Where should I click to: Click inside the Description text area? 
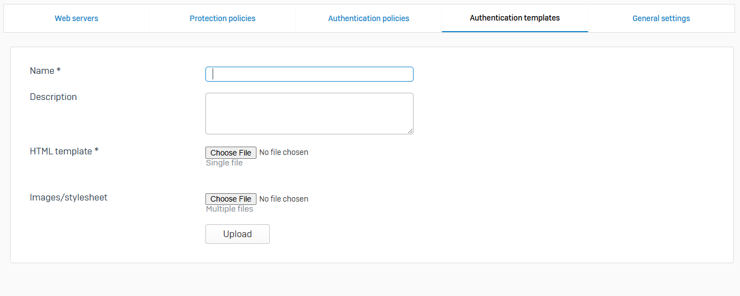point(309,113)
